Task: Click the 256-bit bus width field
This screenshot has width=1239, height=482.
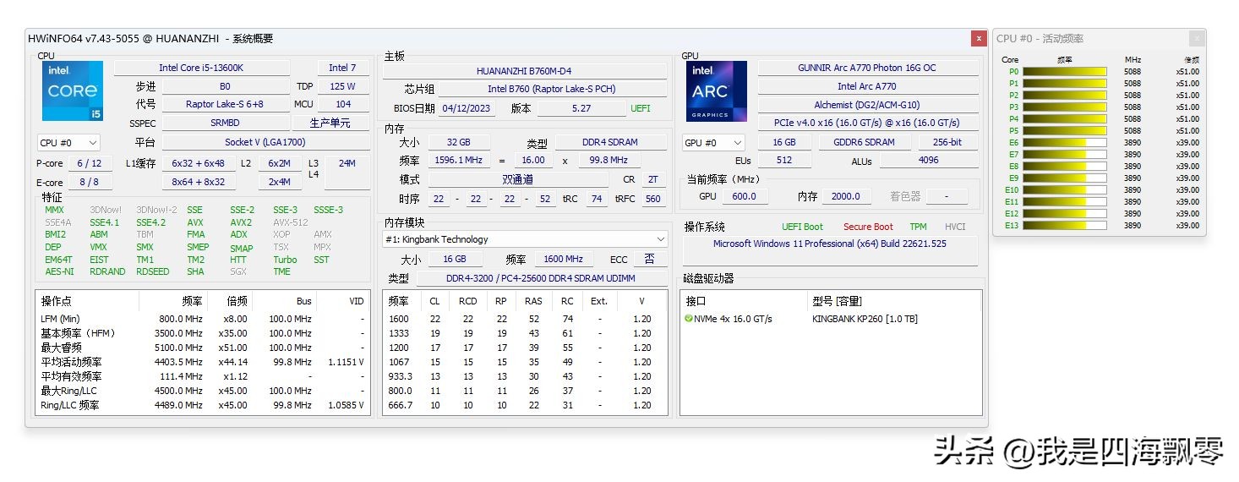Action: click(x=947, y=143)
